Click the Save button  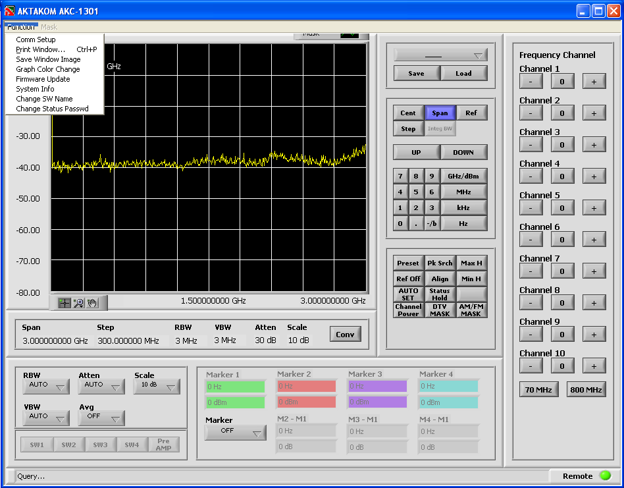(416, 73)
